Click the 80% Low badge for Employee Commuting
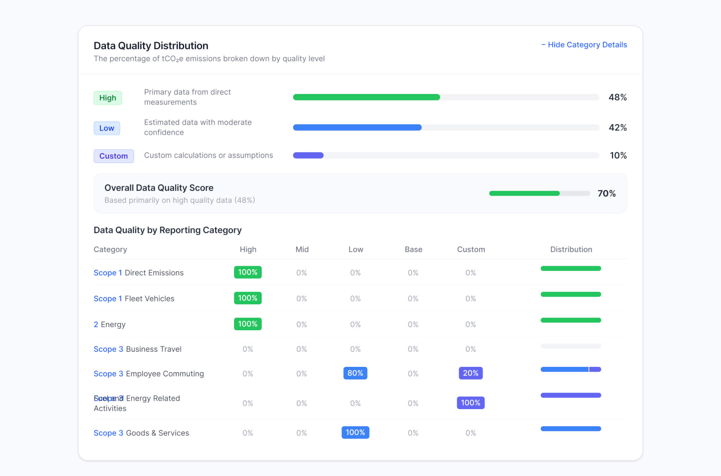The width and height of the screenshot is (721, 476). point(355,373)
